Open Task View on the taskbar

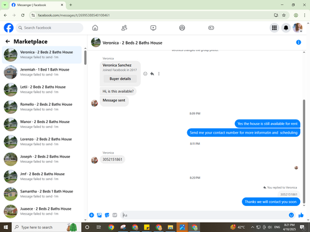[x=99, y=227]
